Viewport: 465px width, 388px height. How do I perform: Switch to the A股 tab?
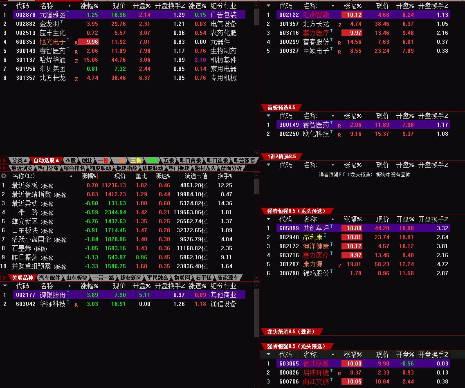71,160
